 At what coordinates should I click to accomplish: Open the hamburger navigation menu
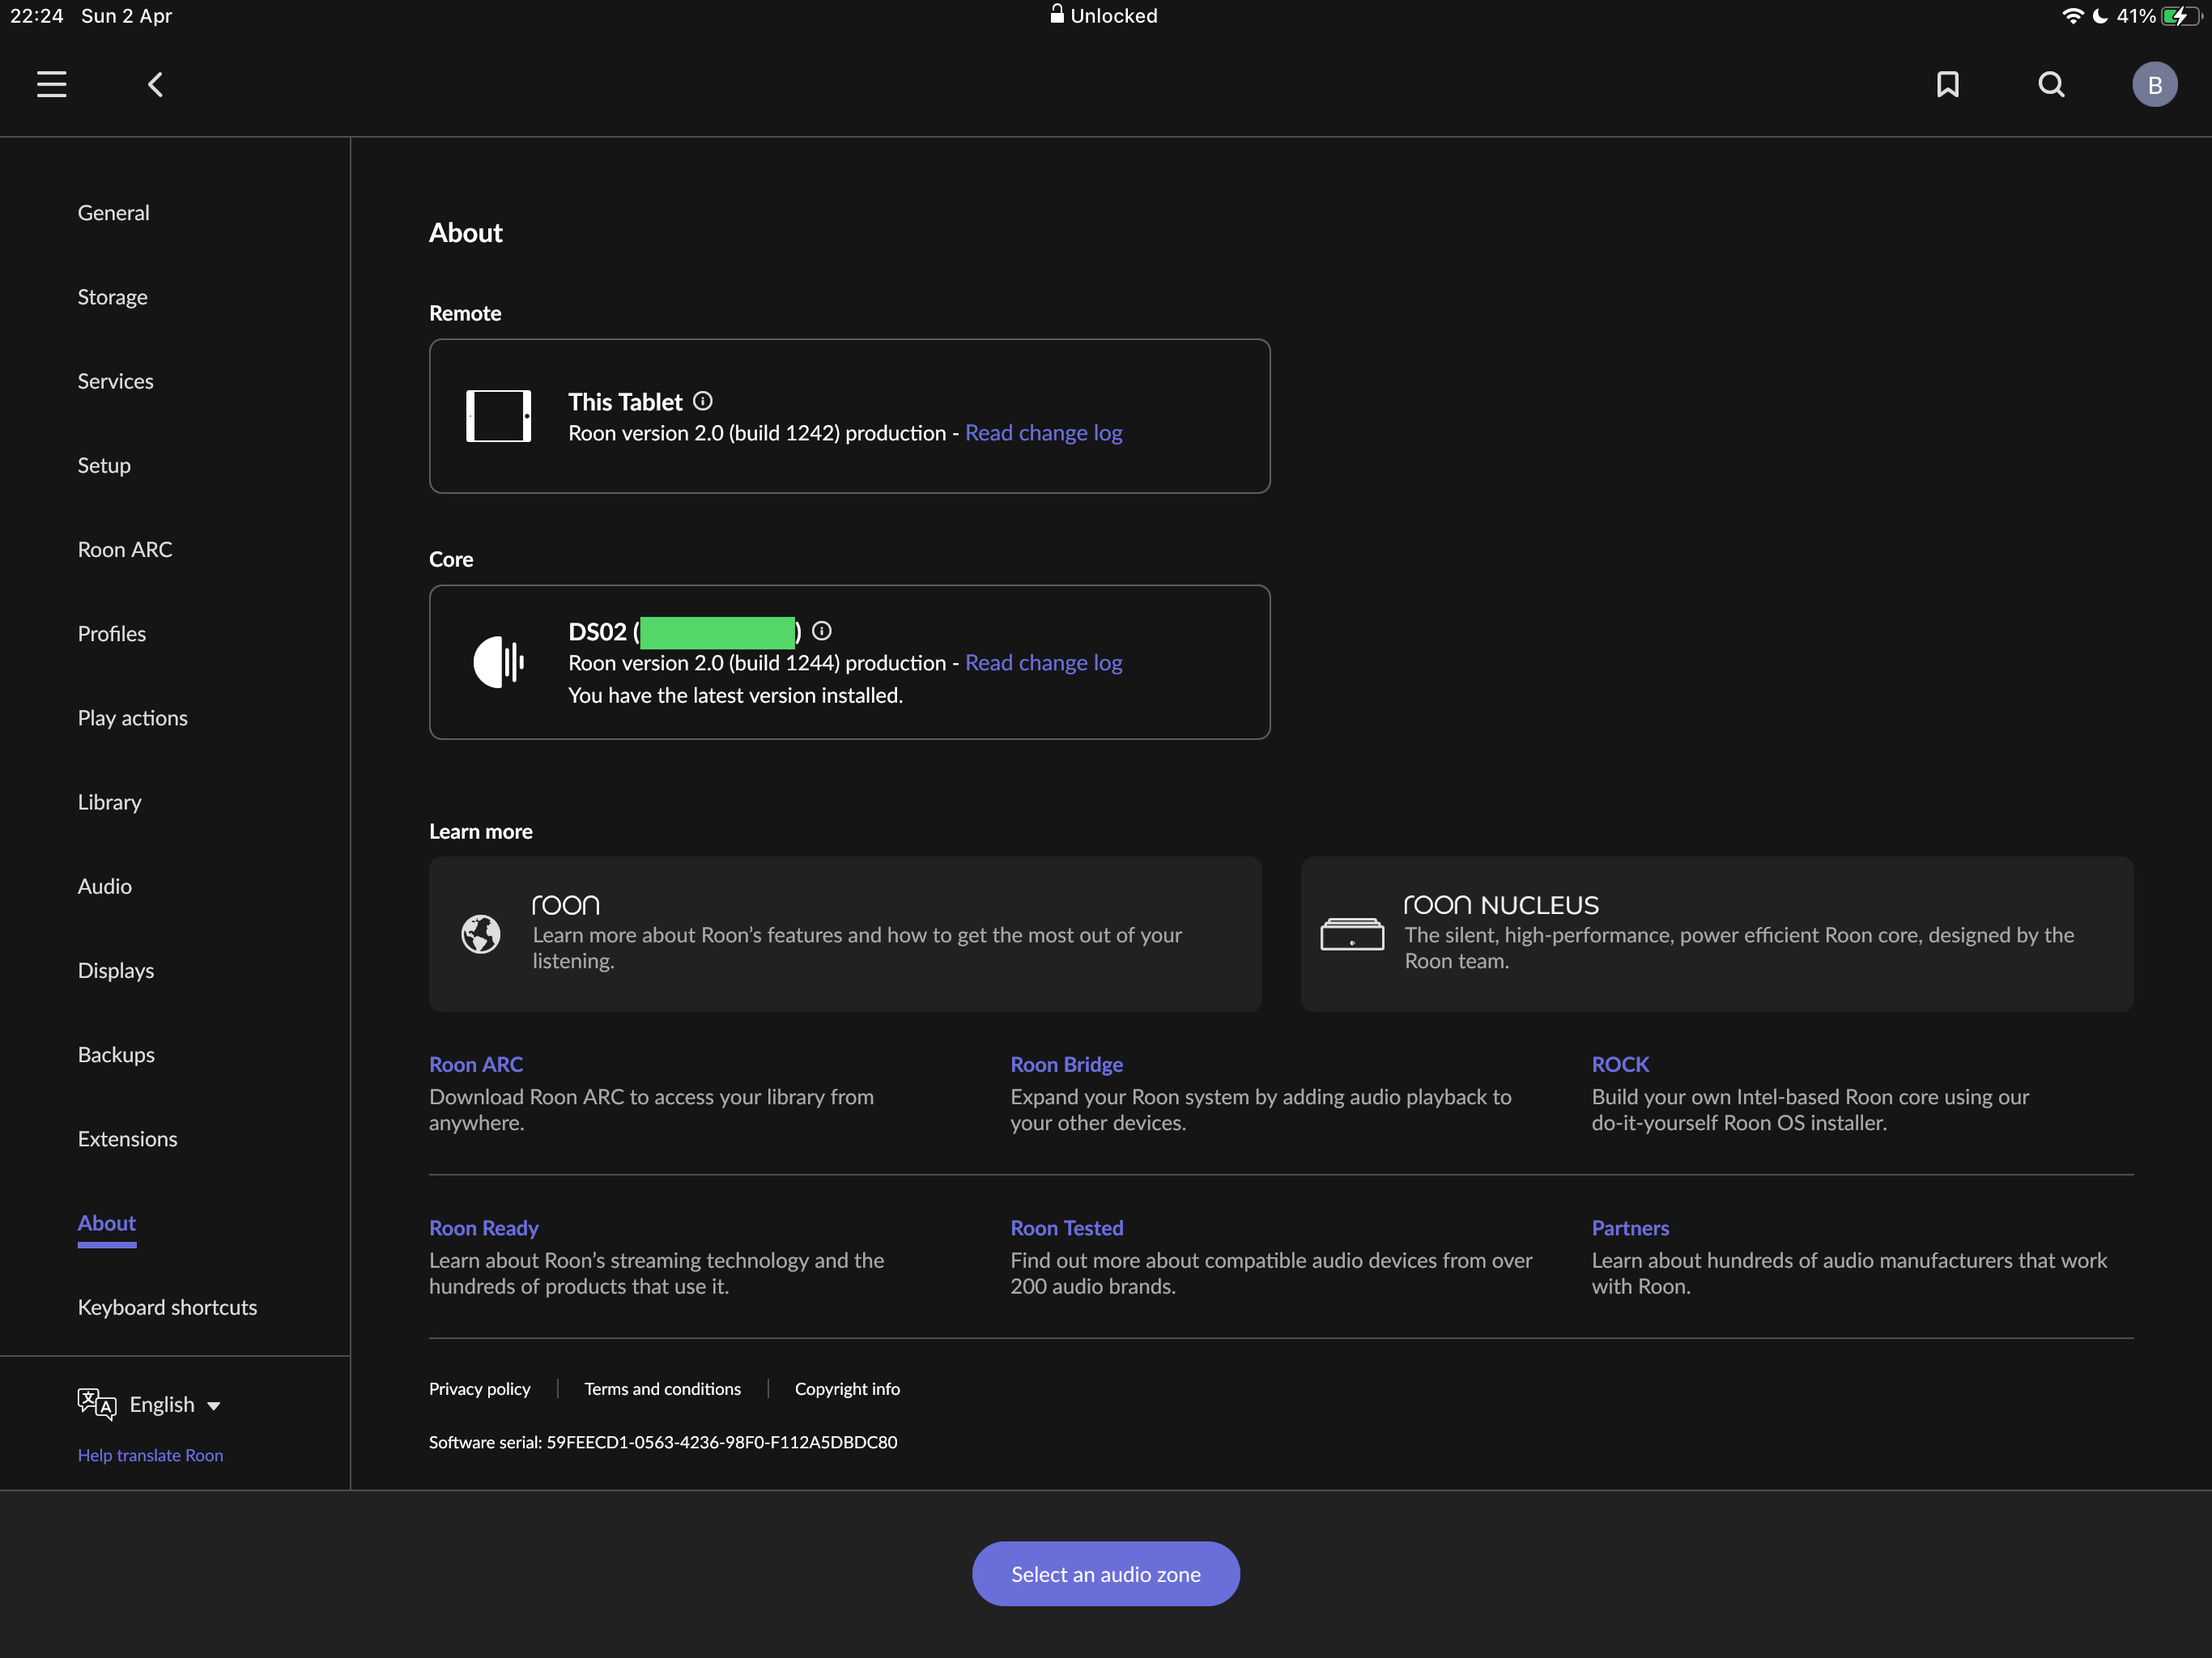[x=51, y=84]
